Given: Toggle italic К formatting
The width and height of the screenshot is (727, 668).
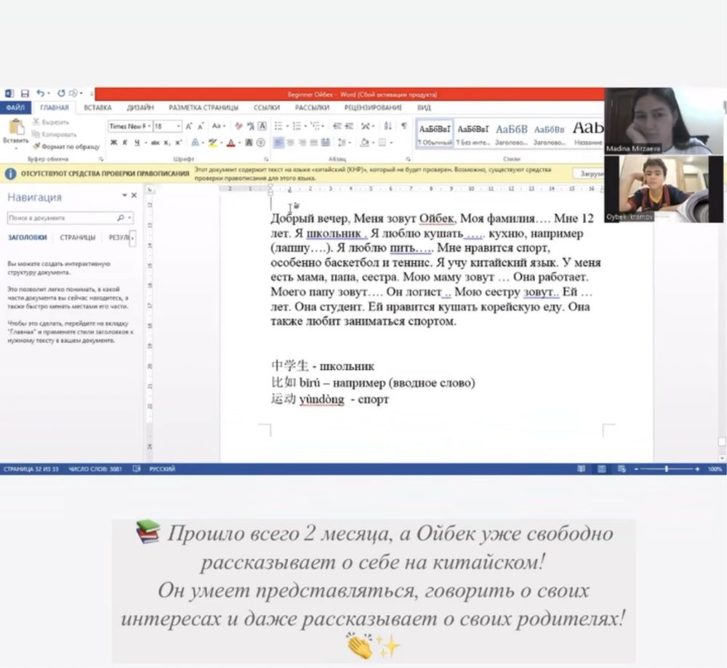Looking at the screenshot, I should click(125, 142).
